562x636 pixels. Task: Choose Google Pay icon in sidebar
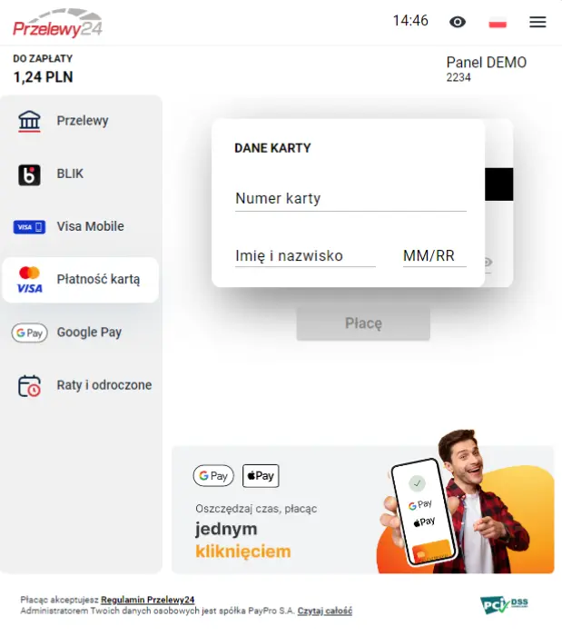click(29, 333)
